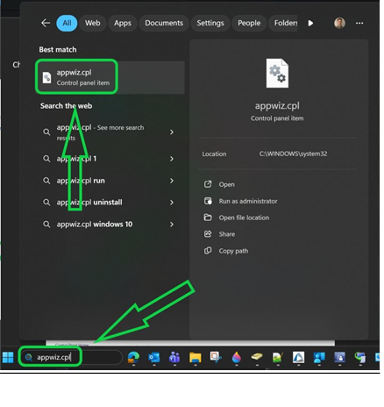
Task: Launch Microsoft Edge from taskbar
Action: (133, 357)
